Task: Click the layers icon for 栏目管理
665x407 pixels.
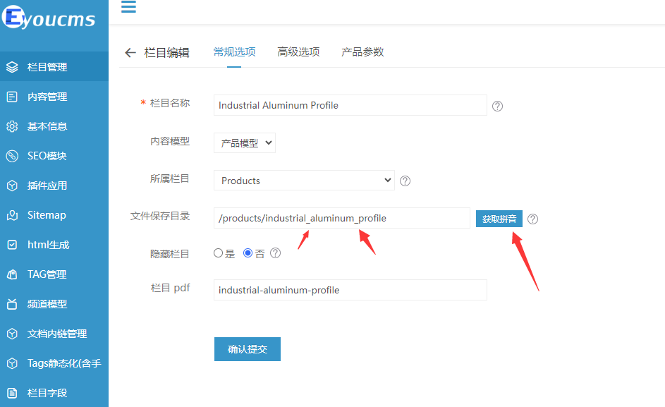Action: coord(12,67)
